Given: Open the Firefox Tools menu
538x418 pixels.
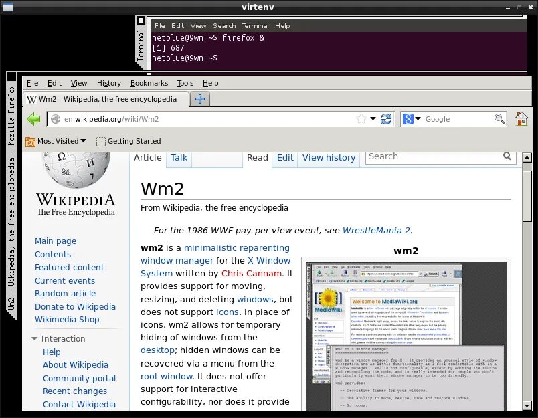Looking at the screenshot, I should click(x=185, y=83).
